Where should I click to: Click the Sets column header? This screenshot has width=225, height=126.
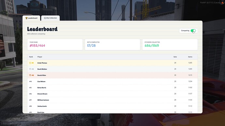click(x=175, y=57)
